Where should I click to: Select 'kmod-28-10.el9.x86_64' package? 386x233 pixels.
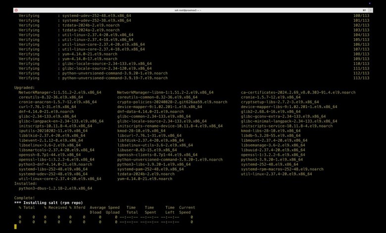(x=141, y=131)
